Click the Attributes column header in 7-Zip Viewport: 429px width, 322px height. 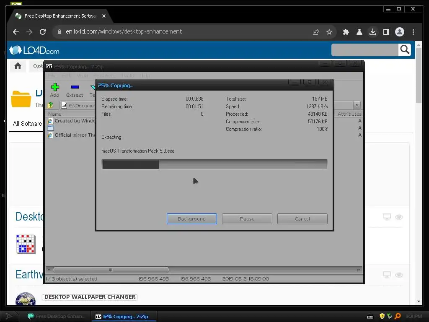click(x=349, y=114)
